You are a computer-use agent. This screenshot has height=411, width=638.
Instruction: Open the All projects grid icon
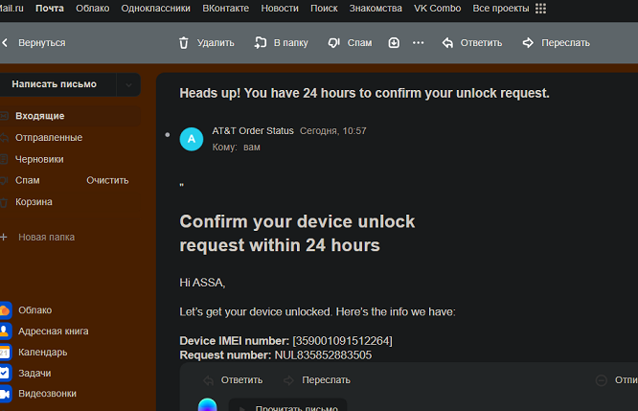click(540, 8)
